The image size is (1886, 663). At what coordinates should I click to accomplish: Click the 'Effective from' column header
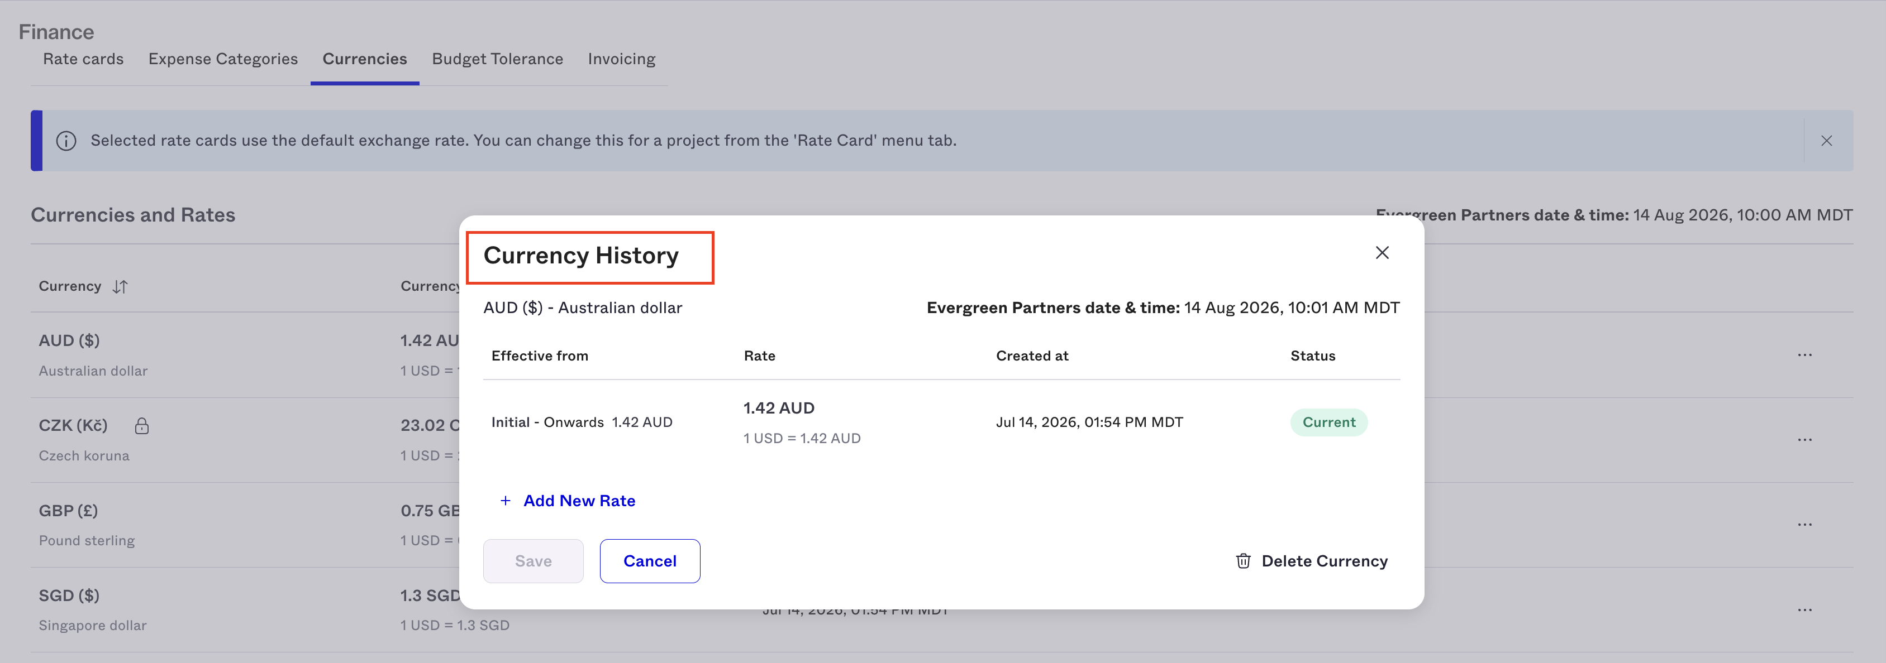540,355
